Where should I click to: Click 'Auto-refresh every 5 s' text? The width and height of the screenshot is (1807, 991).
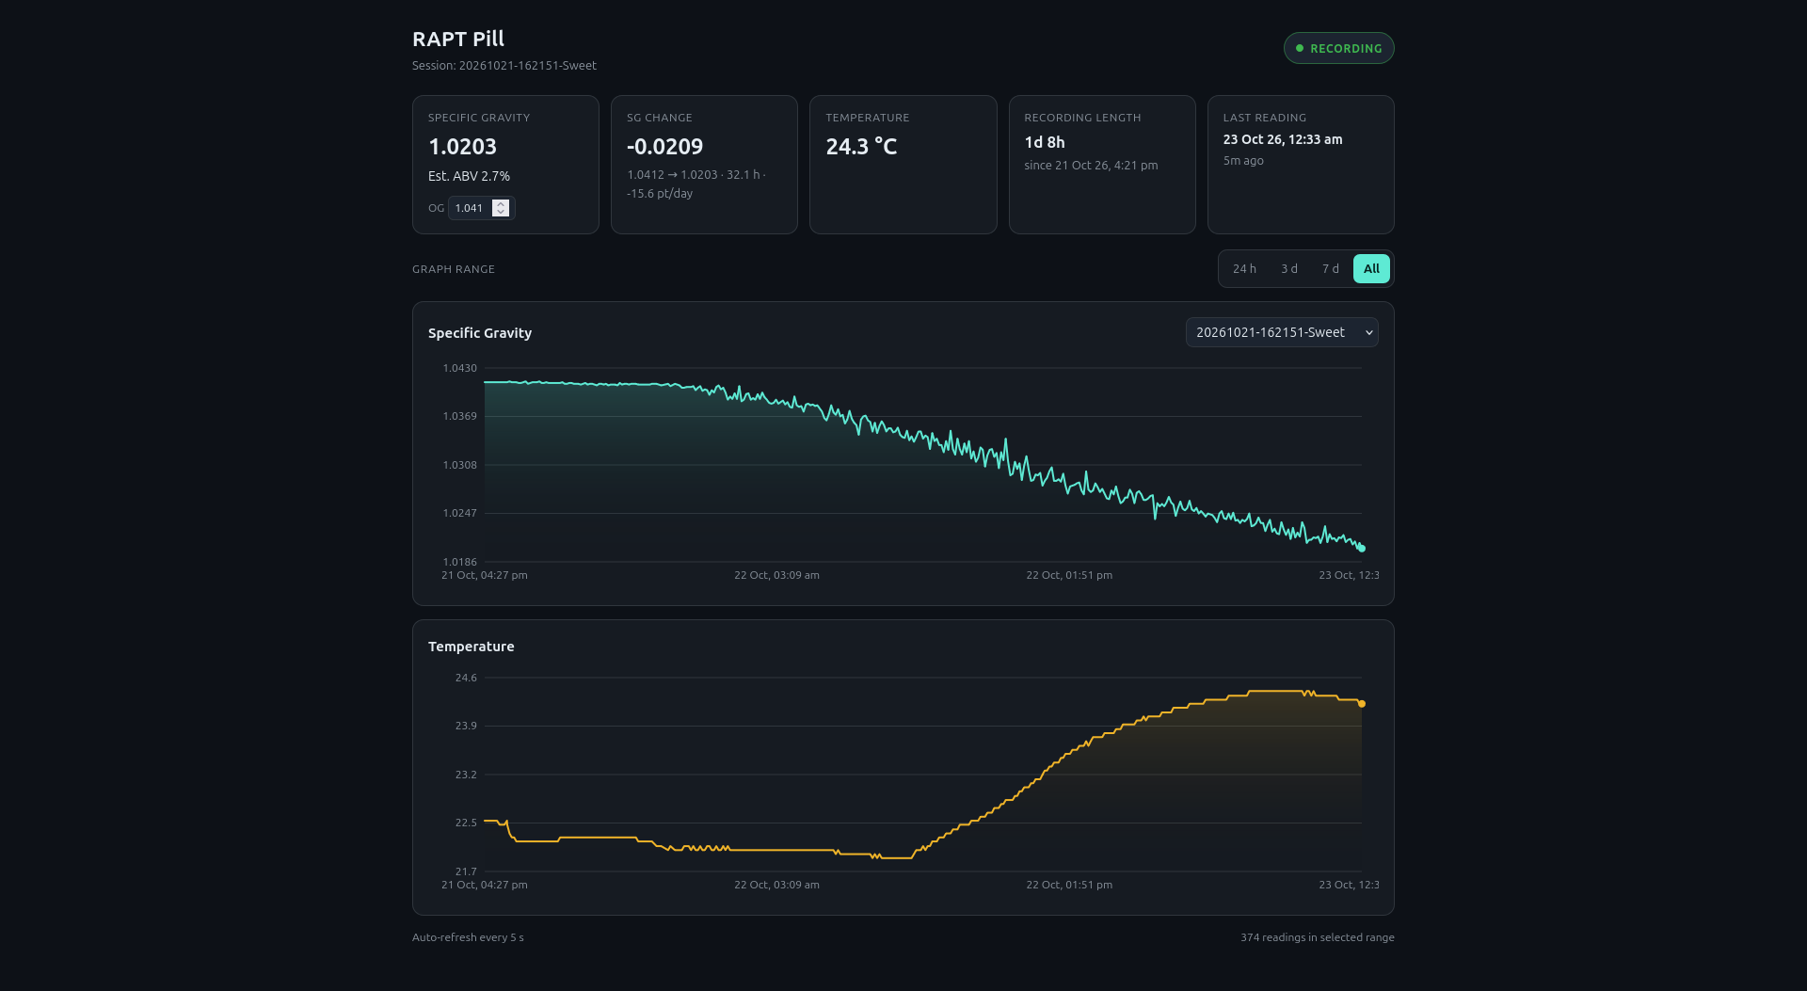[x=468, y=937]
